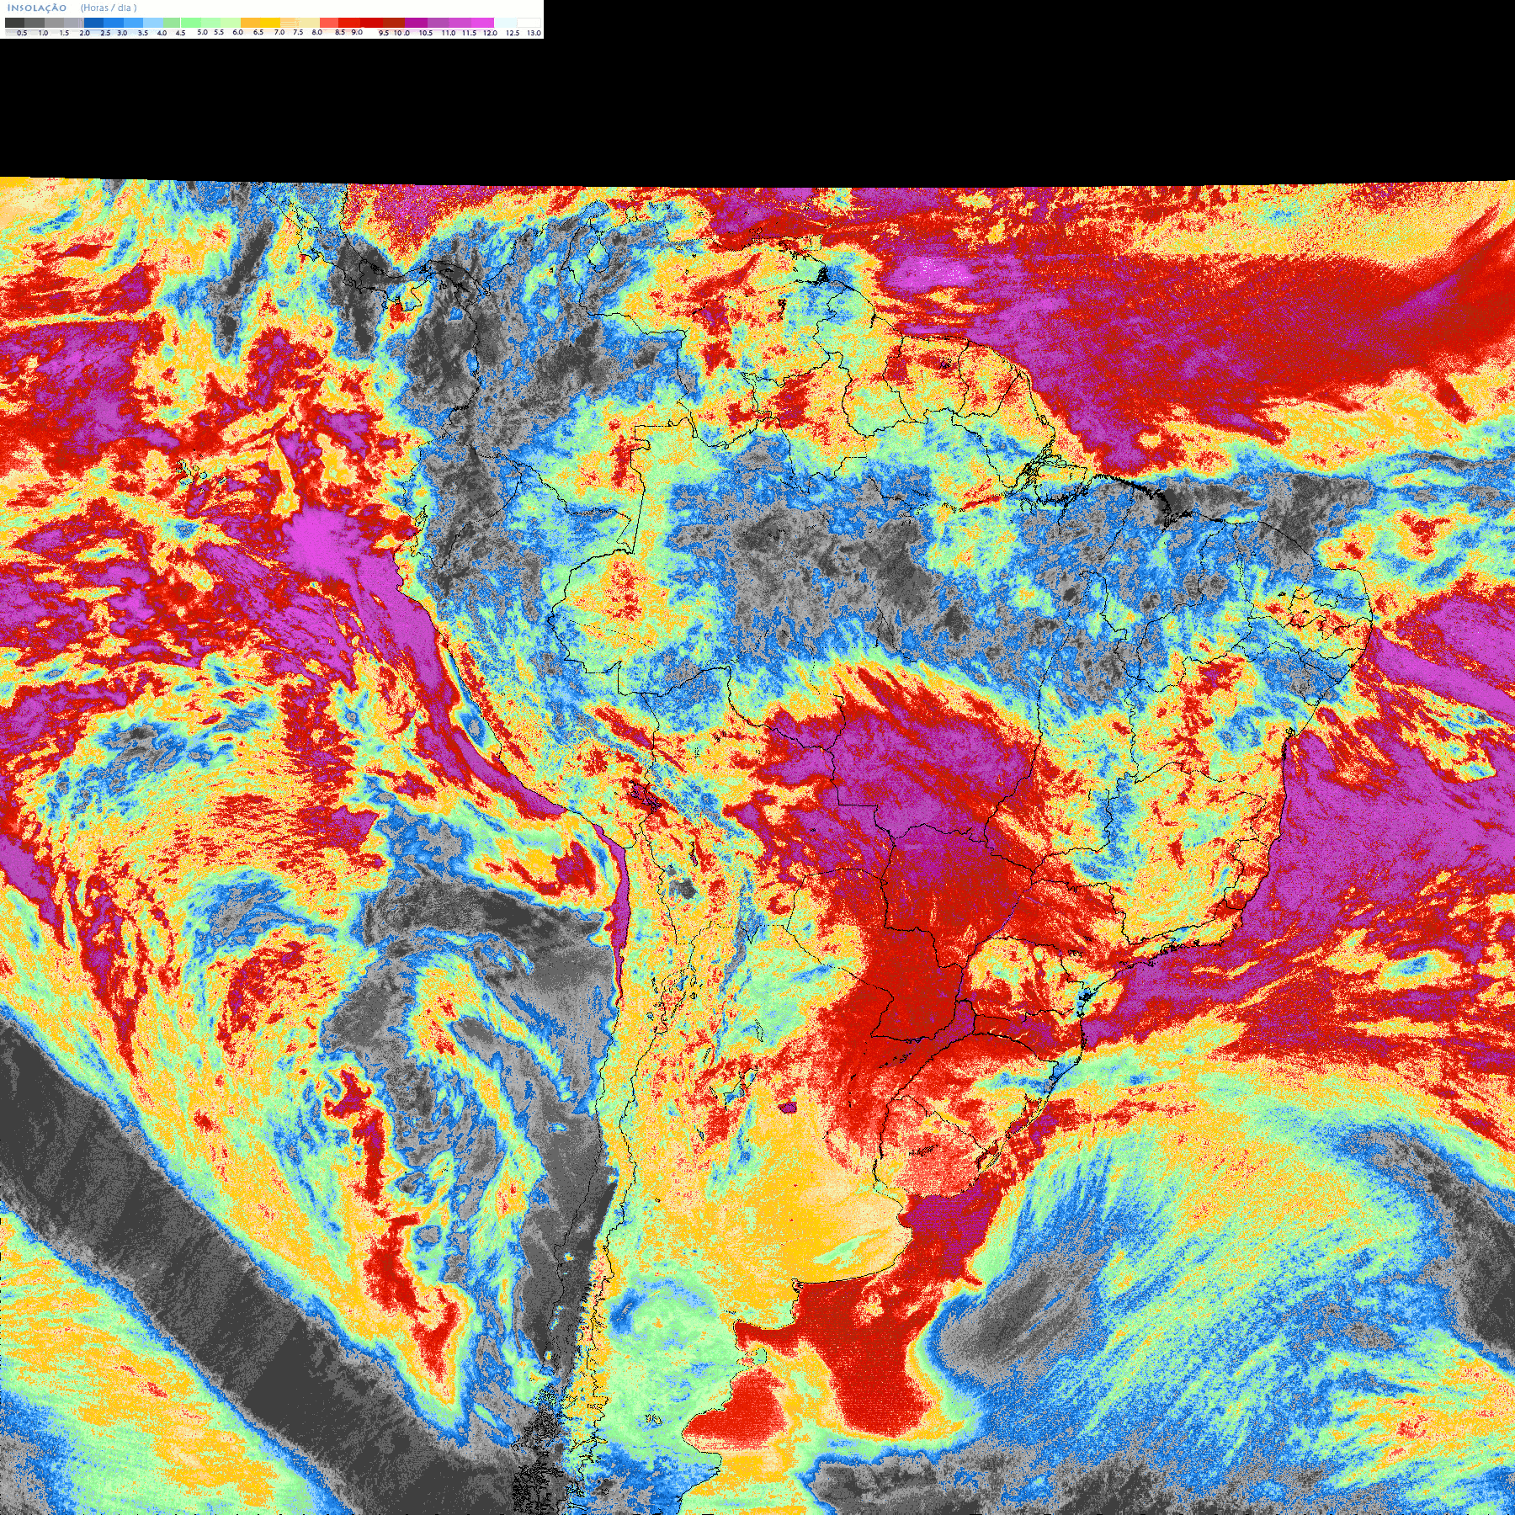Click the 'INSOLAÇÃO' legend title
Screen dimensions: 1515x1515
point(37,8)
